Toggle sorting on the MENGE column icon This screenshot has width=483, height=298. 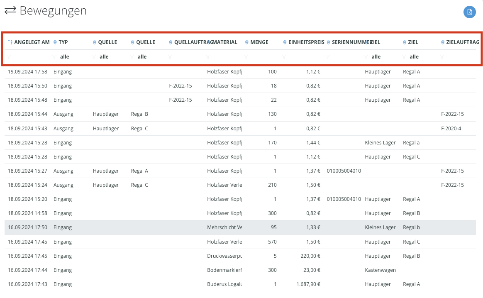pos(247,42)
